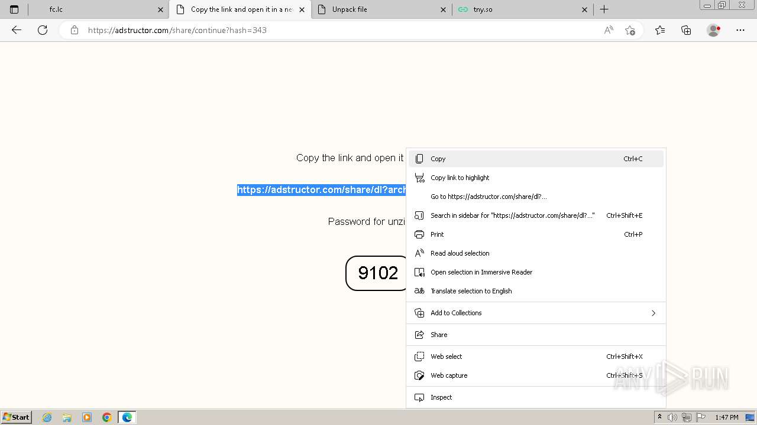This screenshot has height=425, width=757.
Task: Open selection in Immersive Reader
Action: (x=536, y=272)
